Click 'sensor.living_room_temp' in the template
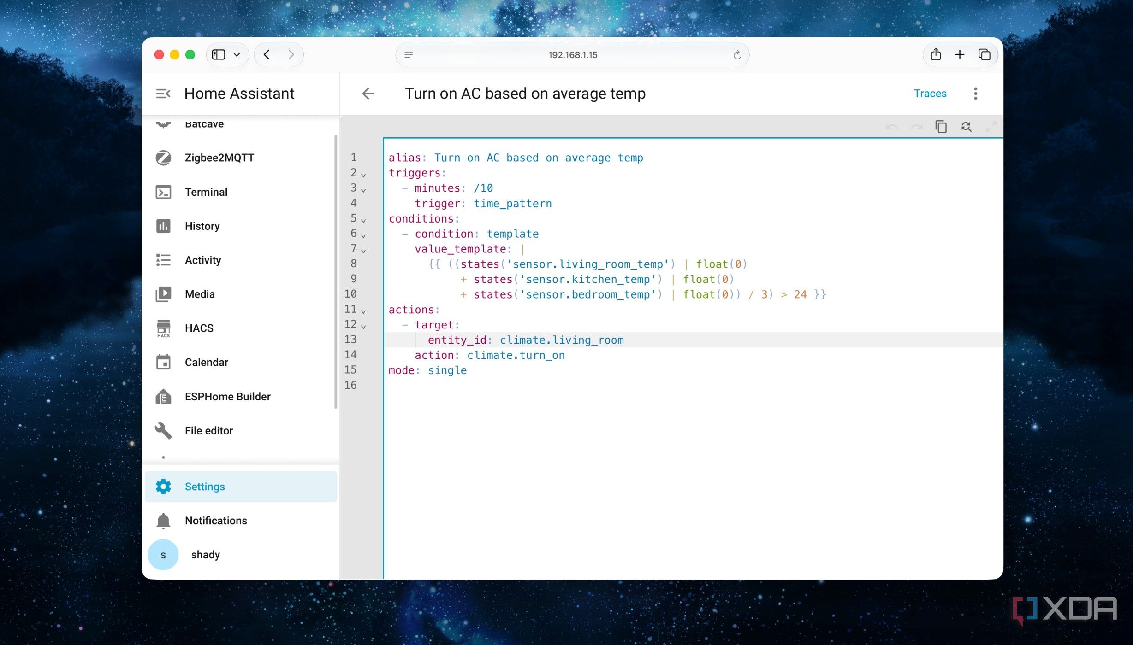The image size is (1133, 645). 587,264
